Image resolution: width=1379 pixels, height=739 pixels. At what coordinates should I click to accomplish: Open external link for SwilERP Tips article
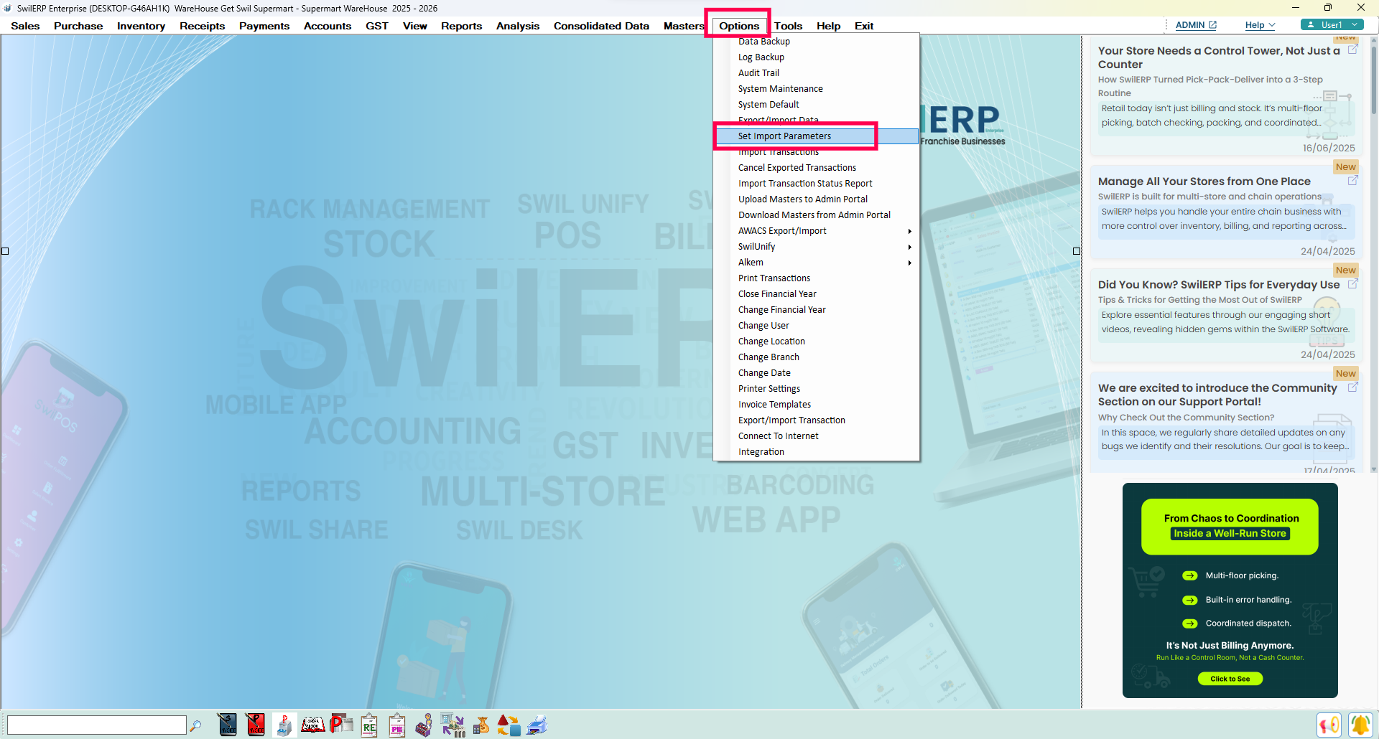pyautogui.click(x=1352, y=284)
